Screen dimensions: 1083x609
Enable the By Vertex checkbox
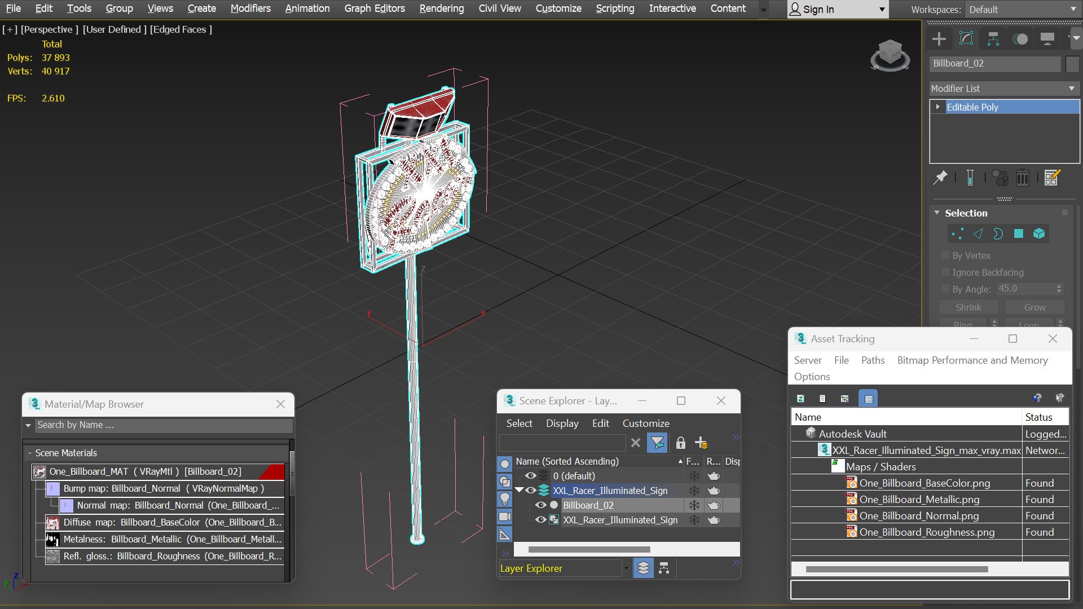click(946, 255)
